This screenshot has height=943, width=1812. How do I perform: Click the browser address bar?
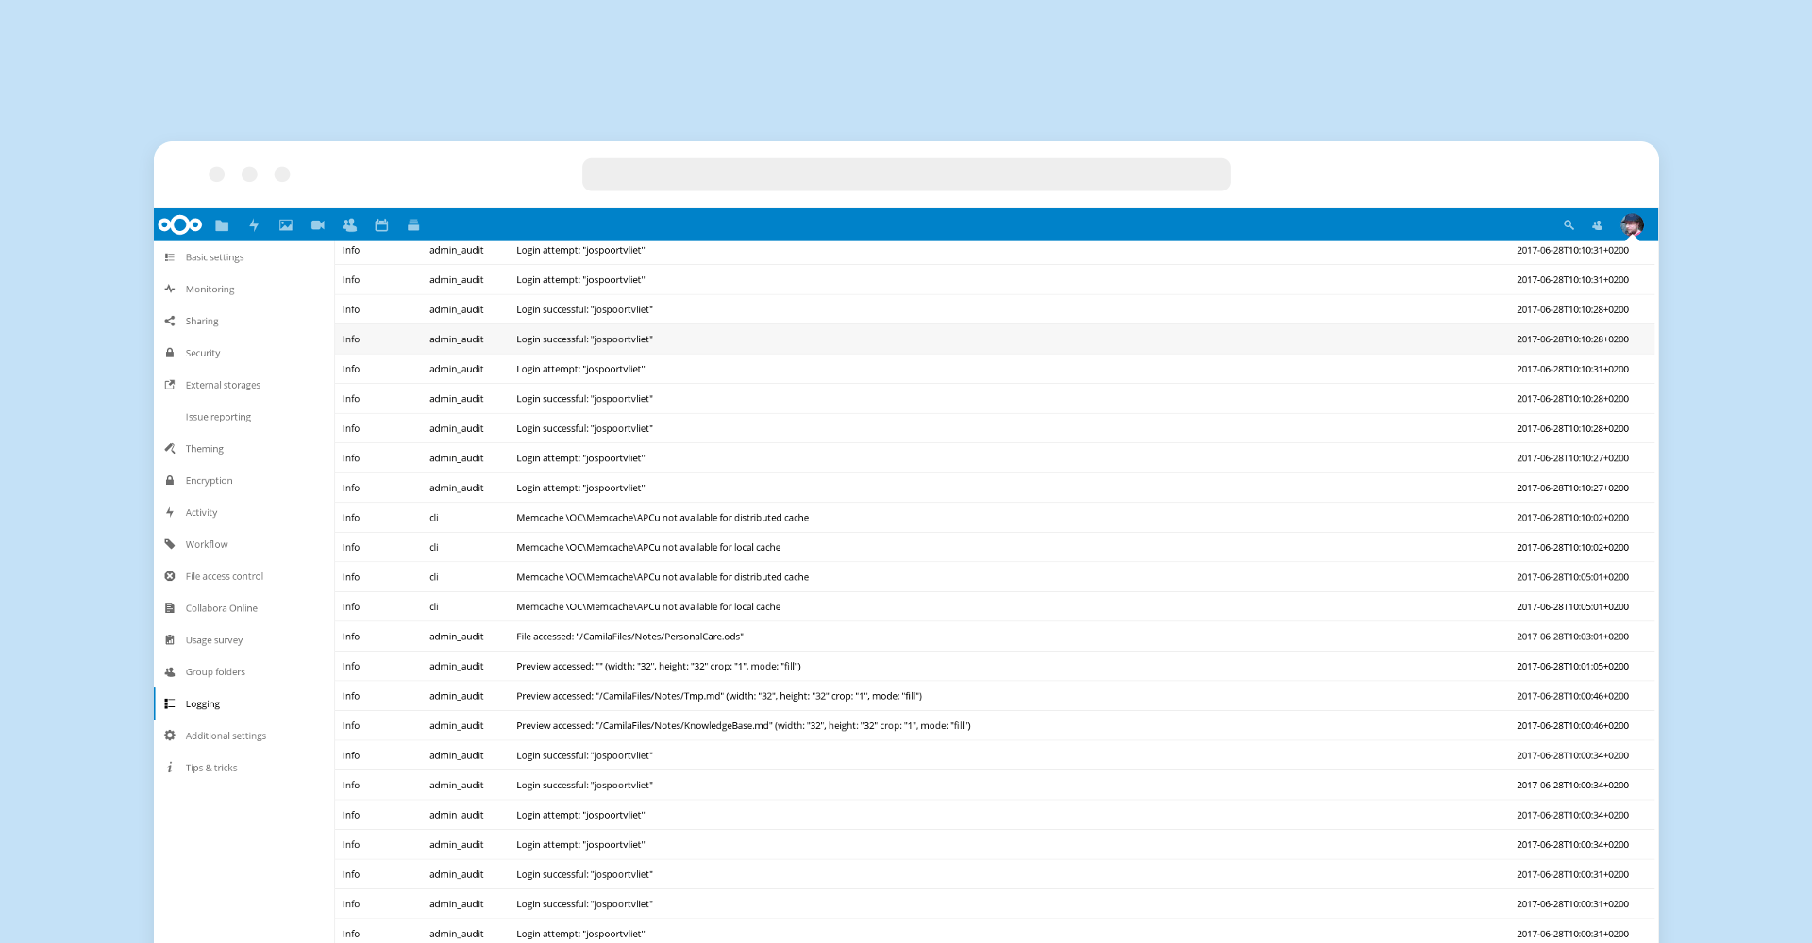(x=906, y=174)
